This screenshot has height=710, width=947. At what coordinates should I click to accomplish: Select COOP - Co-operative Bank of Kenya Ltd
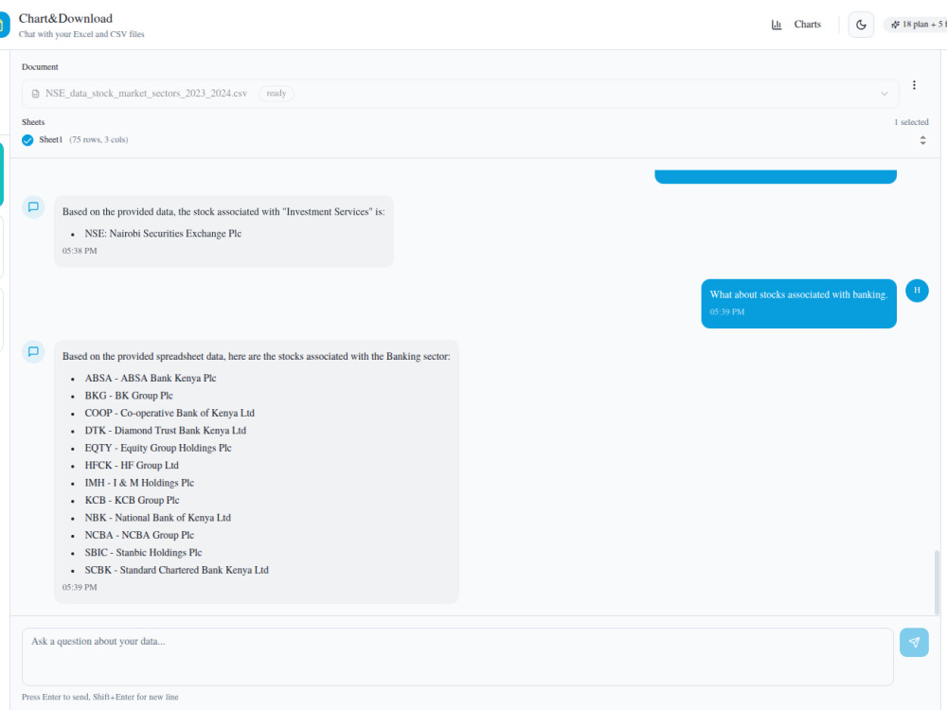tap(170, 414)
